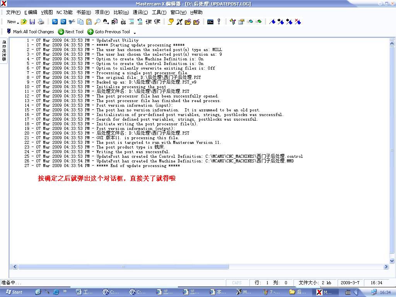The width and height of the screenshot is (396, 297).
Task: Click Mark All Tool Changes
Action: [30, 32]
